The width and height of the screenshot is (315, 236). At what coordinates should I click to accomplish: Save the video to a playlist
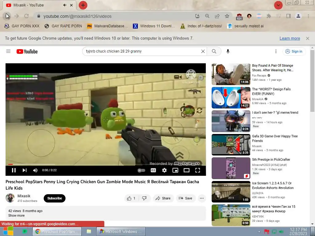185,198
